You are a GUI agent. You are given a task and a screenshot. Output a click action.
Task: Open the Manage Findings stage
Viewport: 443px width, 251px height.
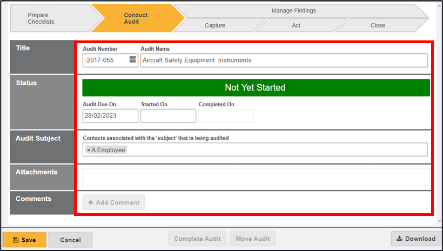tap(293, 10)
